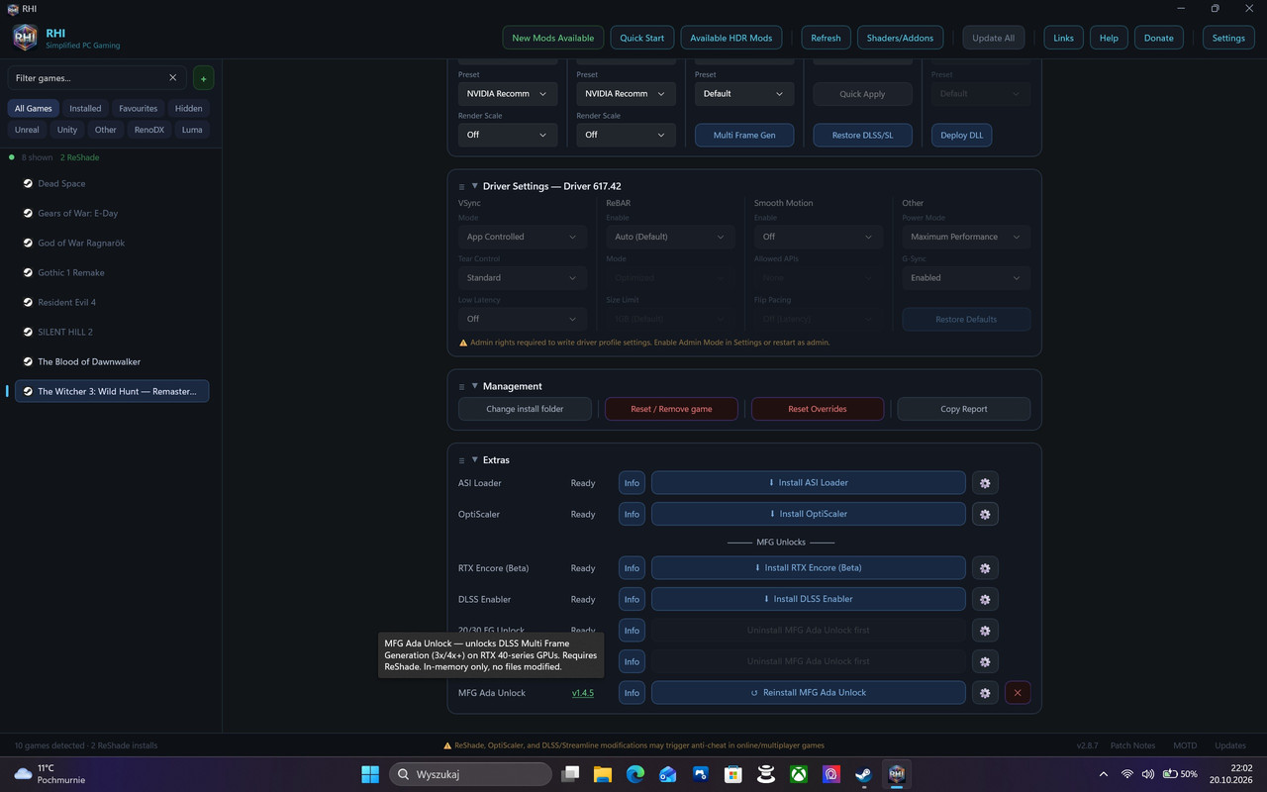The width and height of the screenshot is (1267, 792).
Task: Click Reinstall MFG Ada Unlock
Action: (x=808, y=693)
